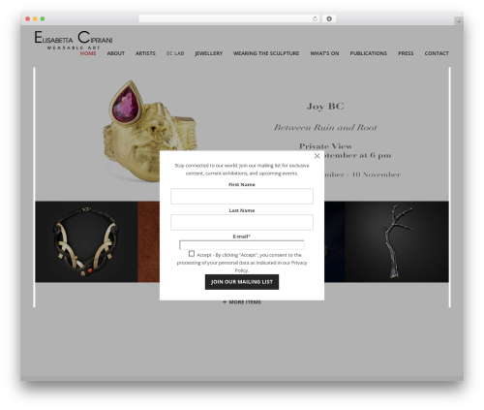Click the Elisabetta Cipriani logo
484x410 pixels.
coord(74,40)
